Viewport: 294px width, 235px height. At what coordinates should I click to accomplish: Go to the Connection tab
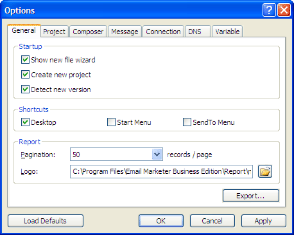(x=163, y=32)
